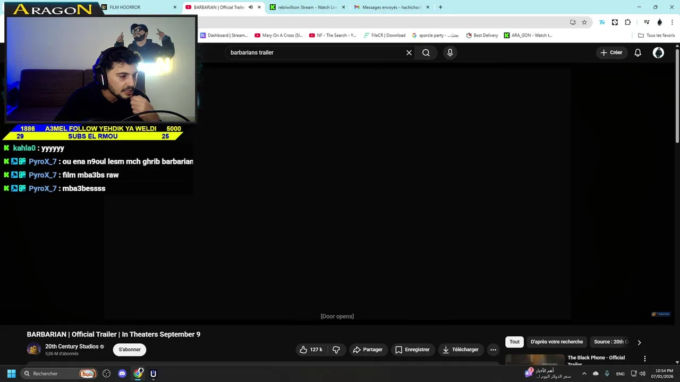Open the ARA_GON - Watch bookmark
The height and width of the screenshot is (382, 680).
coord(528,36)
